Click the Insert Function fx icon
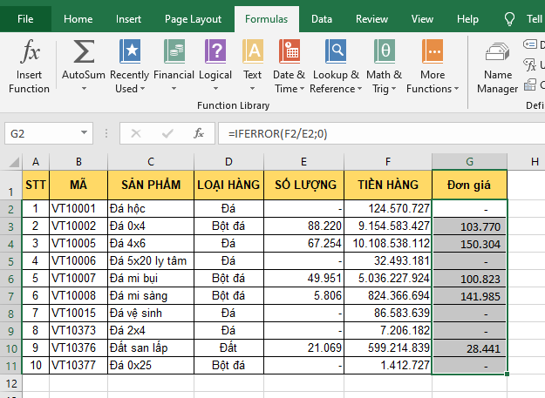 coord(30,54)
